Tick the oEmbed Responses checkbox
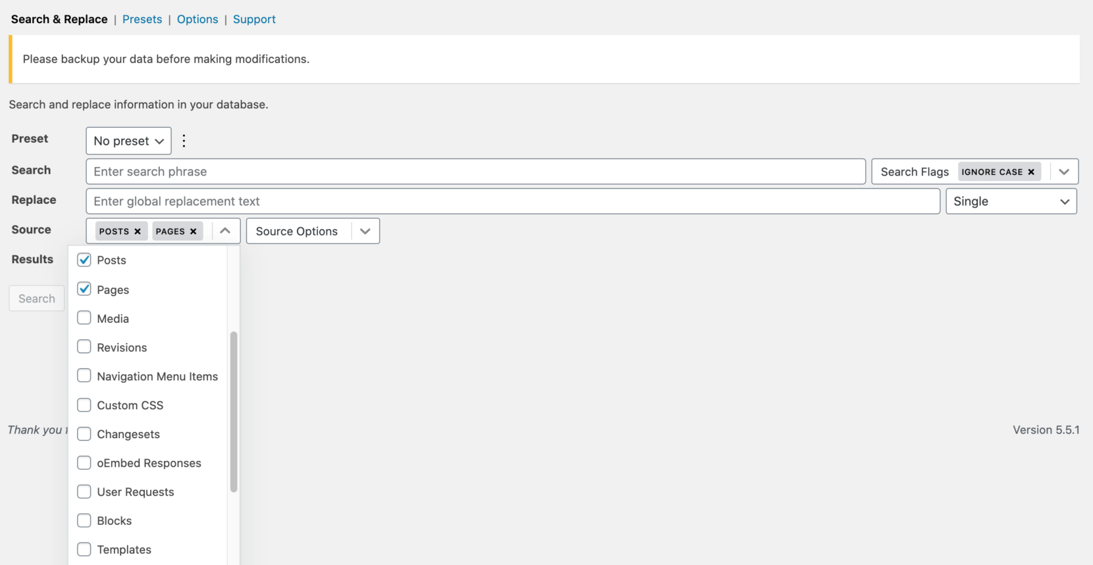 pos(84,463)
